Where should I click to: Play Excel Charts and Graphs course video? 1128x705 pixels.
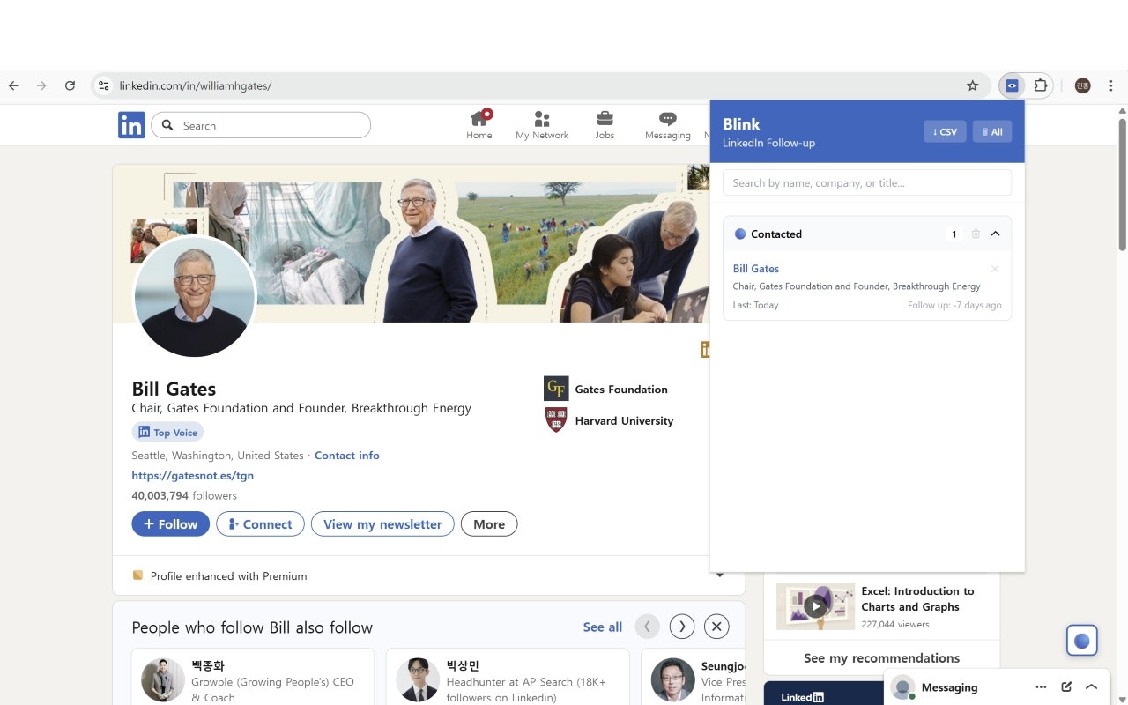coord(815,606)
